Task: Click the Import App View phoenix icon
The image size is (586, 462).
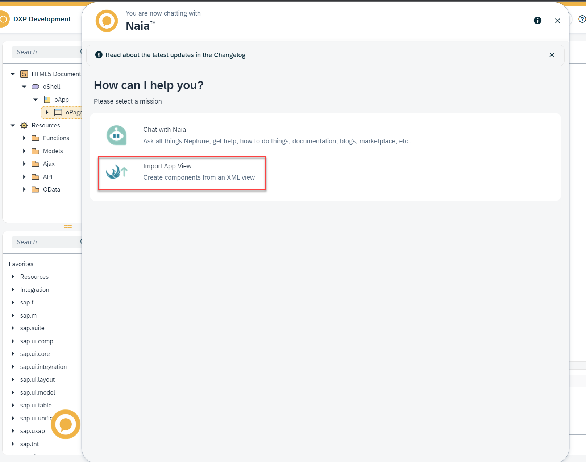Action: pyautogui.click(x=116, y=172)
